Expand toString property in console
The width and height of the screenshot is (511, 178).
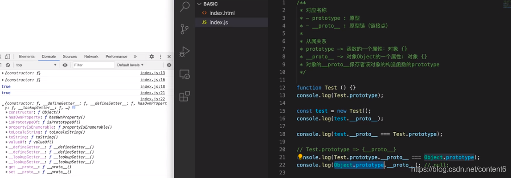(7, 137)
